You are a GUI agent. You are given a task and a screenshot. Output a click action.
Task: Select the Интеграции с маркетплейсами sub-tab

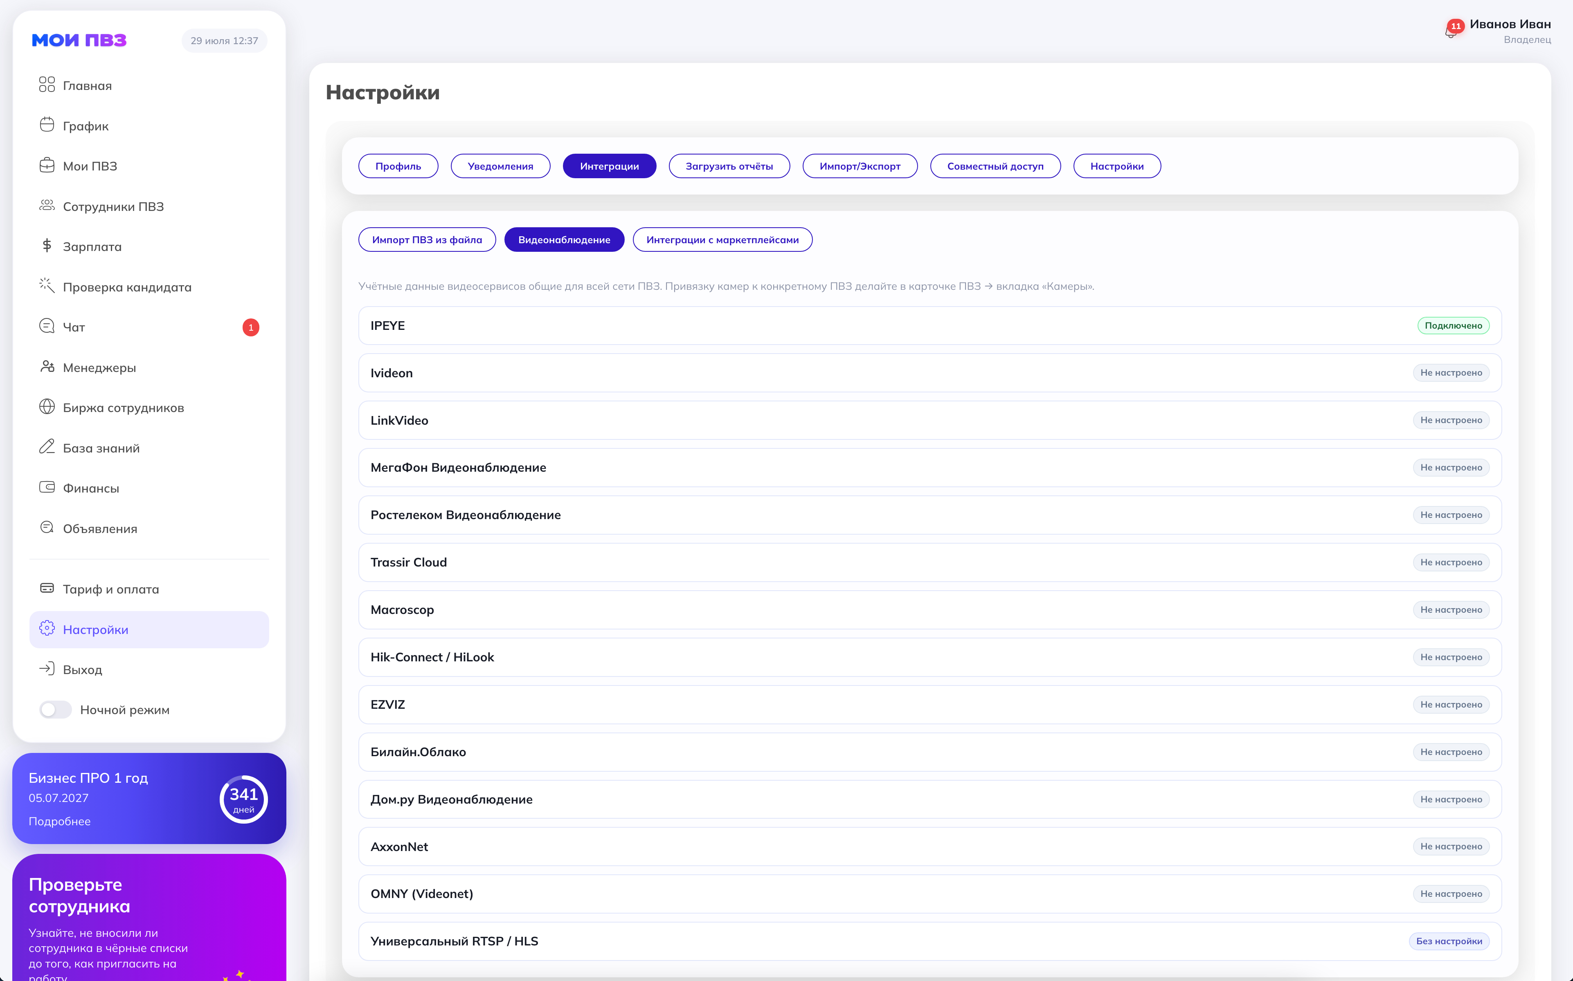click(722, 240)
